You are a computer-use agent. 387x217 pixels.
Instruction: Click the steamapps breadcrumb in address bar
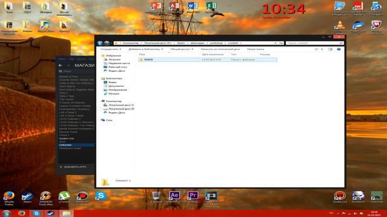pyautogui.click(x=198, y=43)
